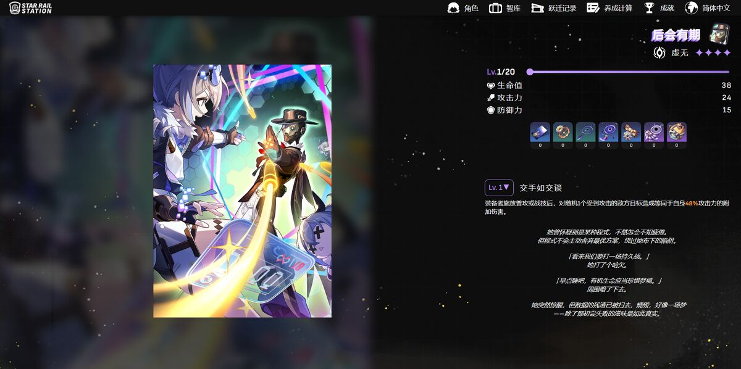
Task: Click the large light cone artwork
Action: 242,191
